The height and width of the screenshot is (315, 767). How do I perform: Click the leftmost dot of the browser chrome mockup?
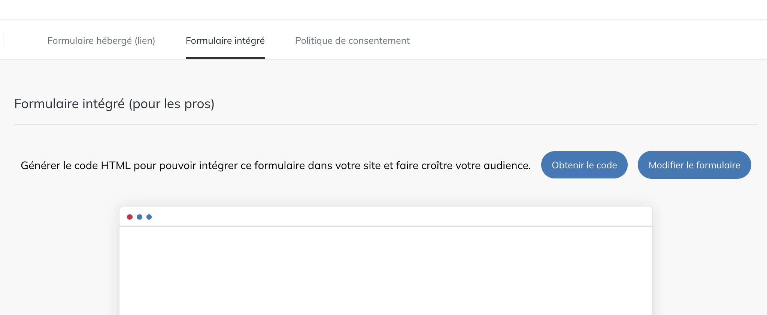coord(130,217)
